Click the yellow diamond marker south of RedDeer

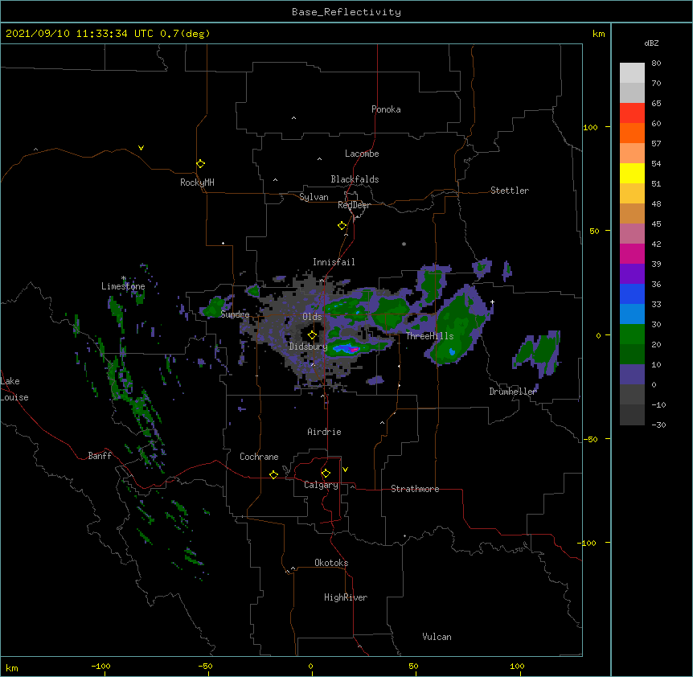coord(342,226)
